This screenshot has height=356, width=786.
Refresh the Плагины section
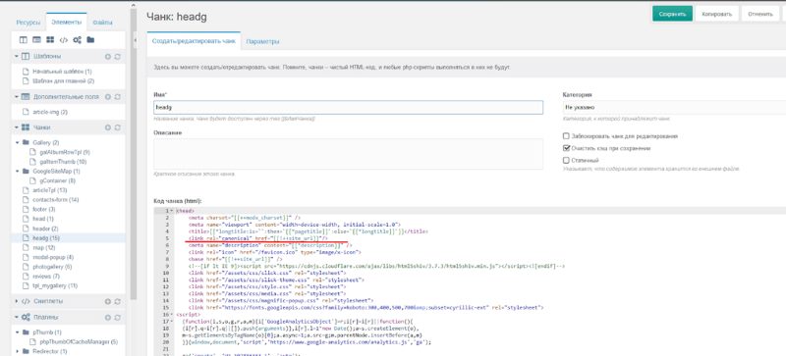[117, 318]
